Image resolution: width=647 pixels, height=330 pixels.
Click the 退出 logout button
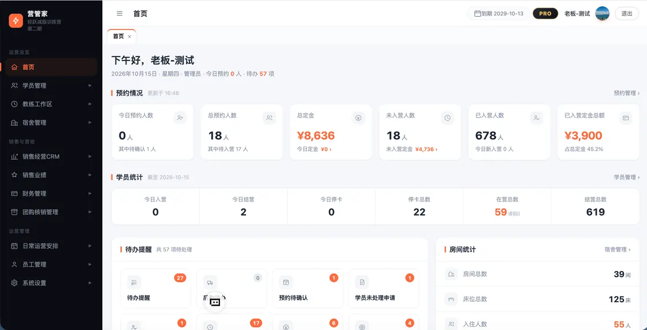627,14
